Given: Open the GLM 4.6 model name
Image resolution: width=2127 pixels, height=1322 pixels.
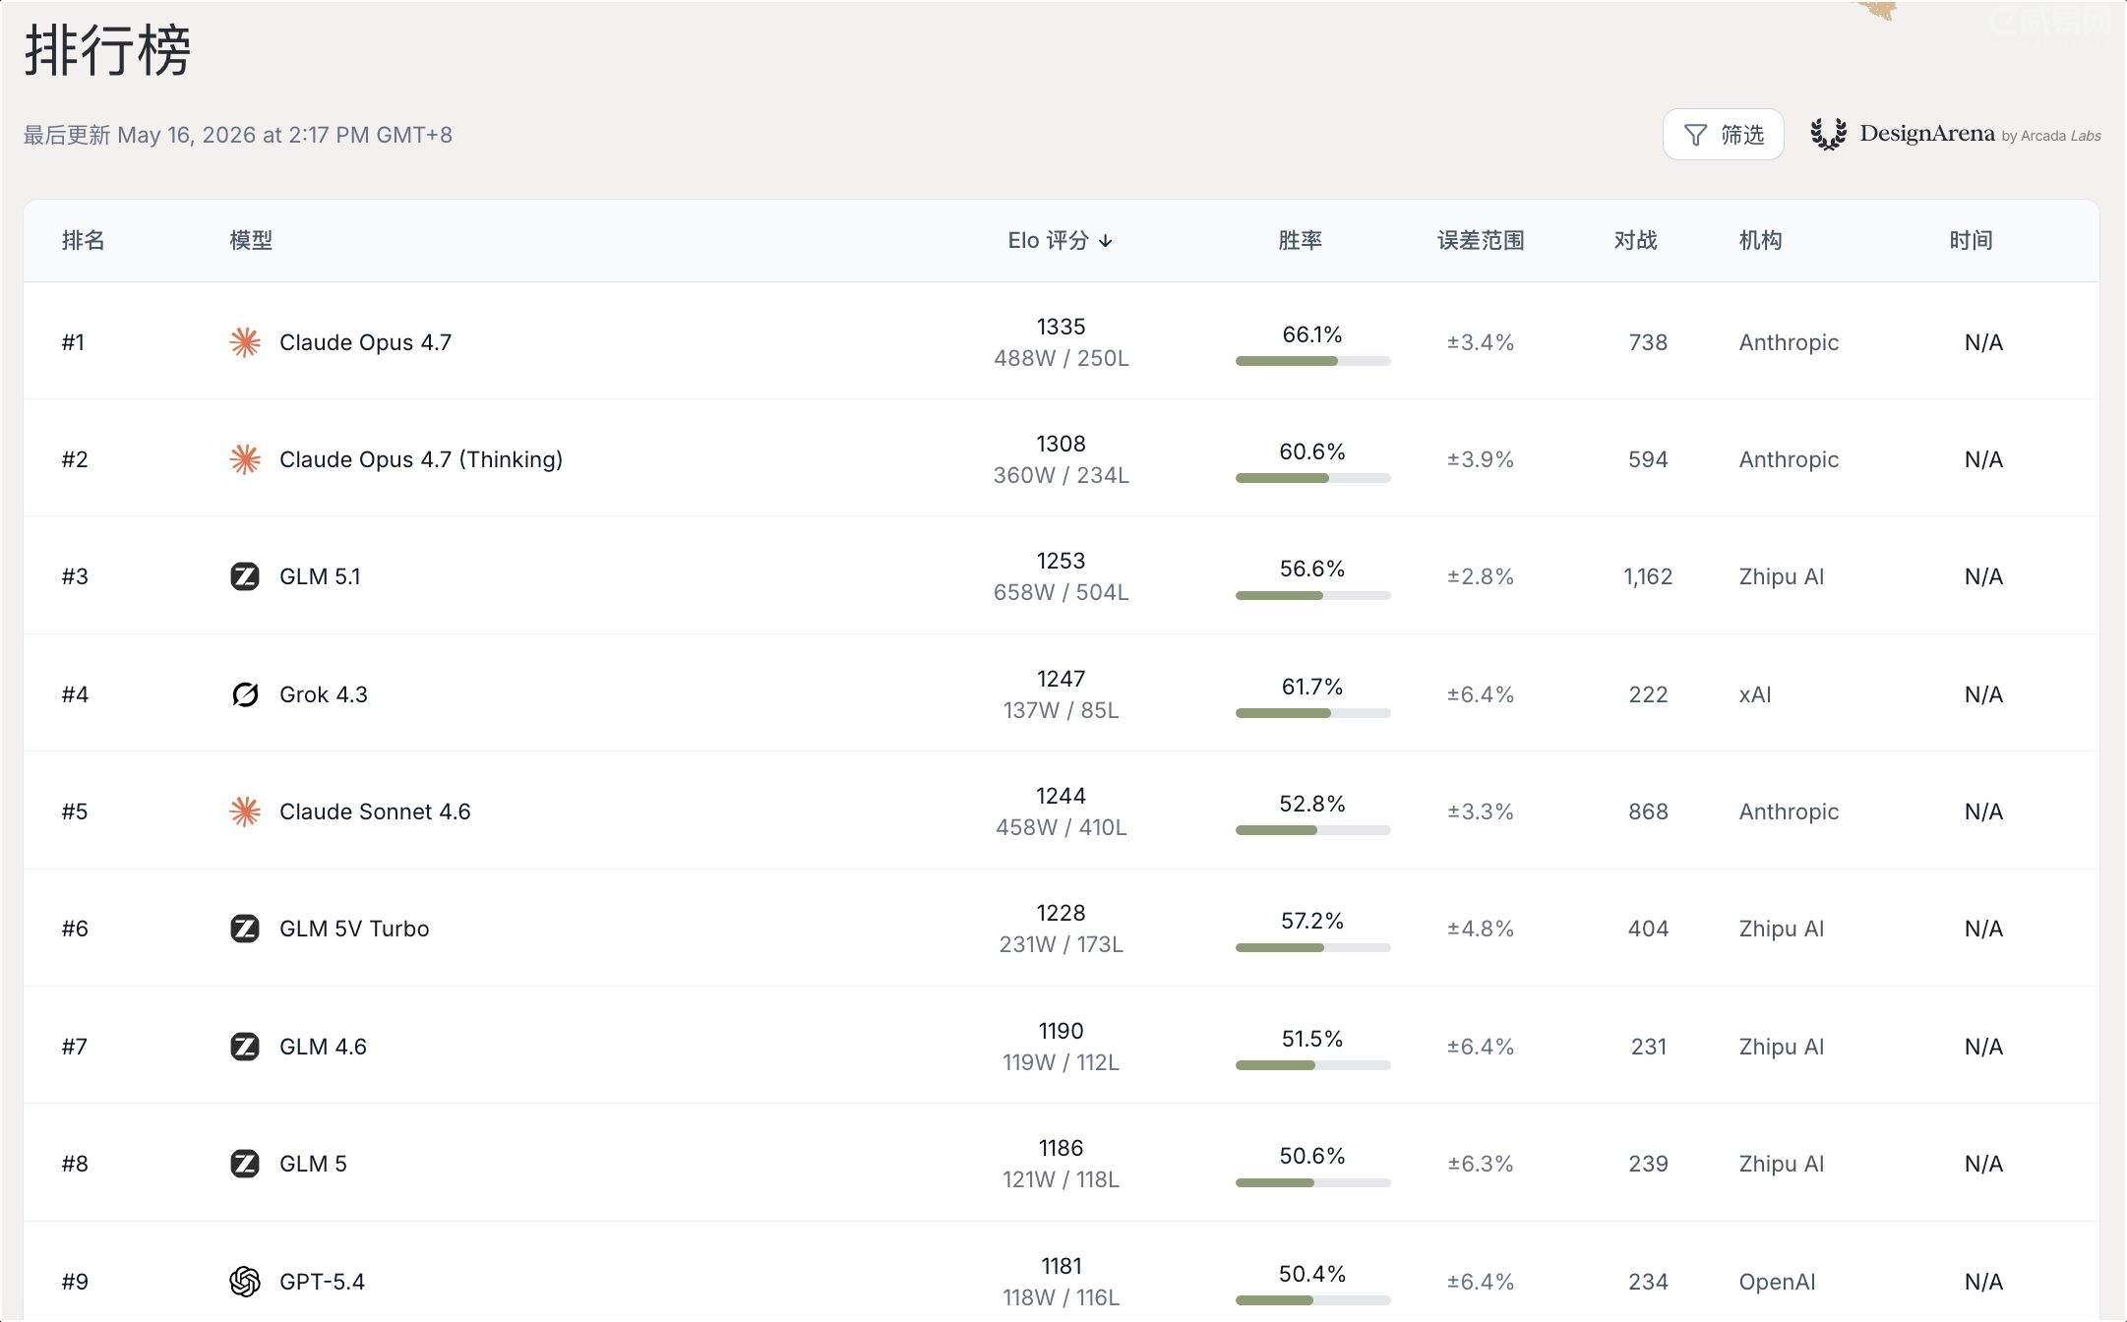Looking at the screenshot, I should (x=323, y=1047).
